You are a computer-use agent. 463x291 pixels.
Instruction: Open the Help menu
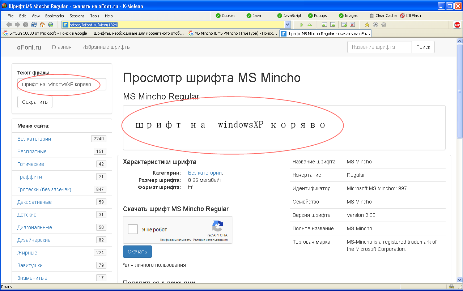coord(109,16)
